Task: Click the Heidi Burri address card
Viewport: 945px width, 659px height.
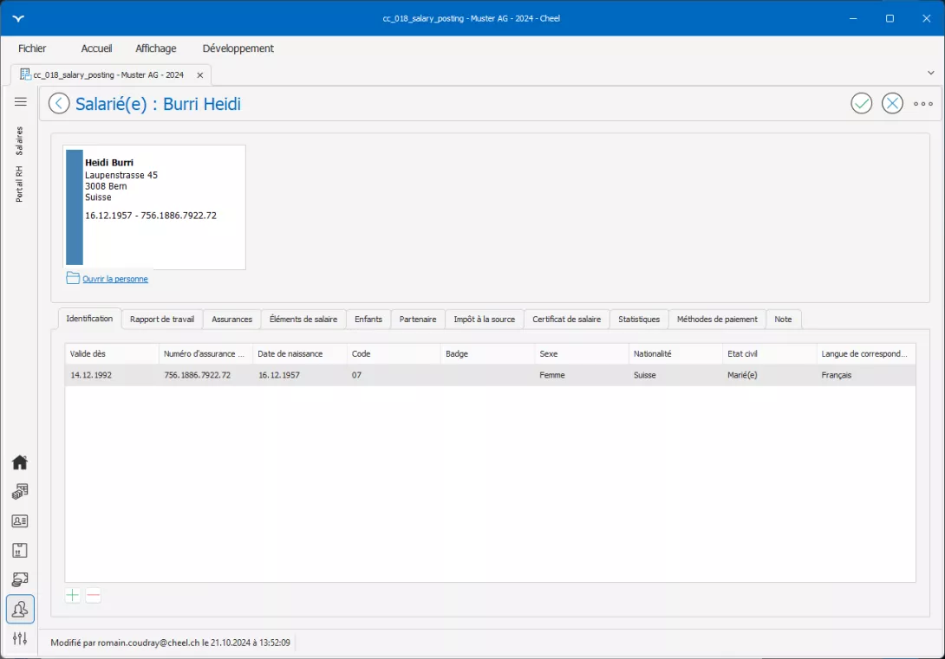Action: tap(154, 207)
